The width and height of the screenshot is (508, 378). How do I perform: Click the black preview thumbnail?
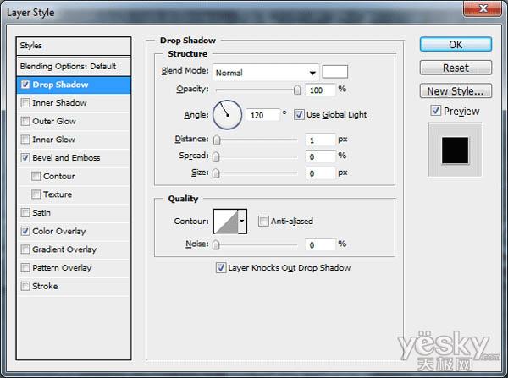[456, 150]
